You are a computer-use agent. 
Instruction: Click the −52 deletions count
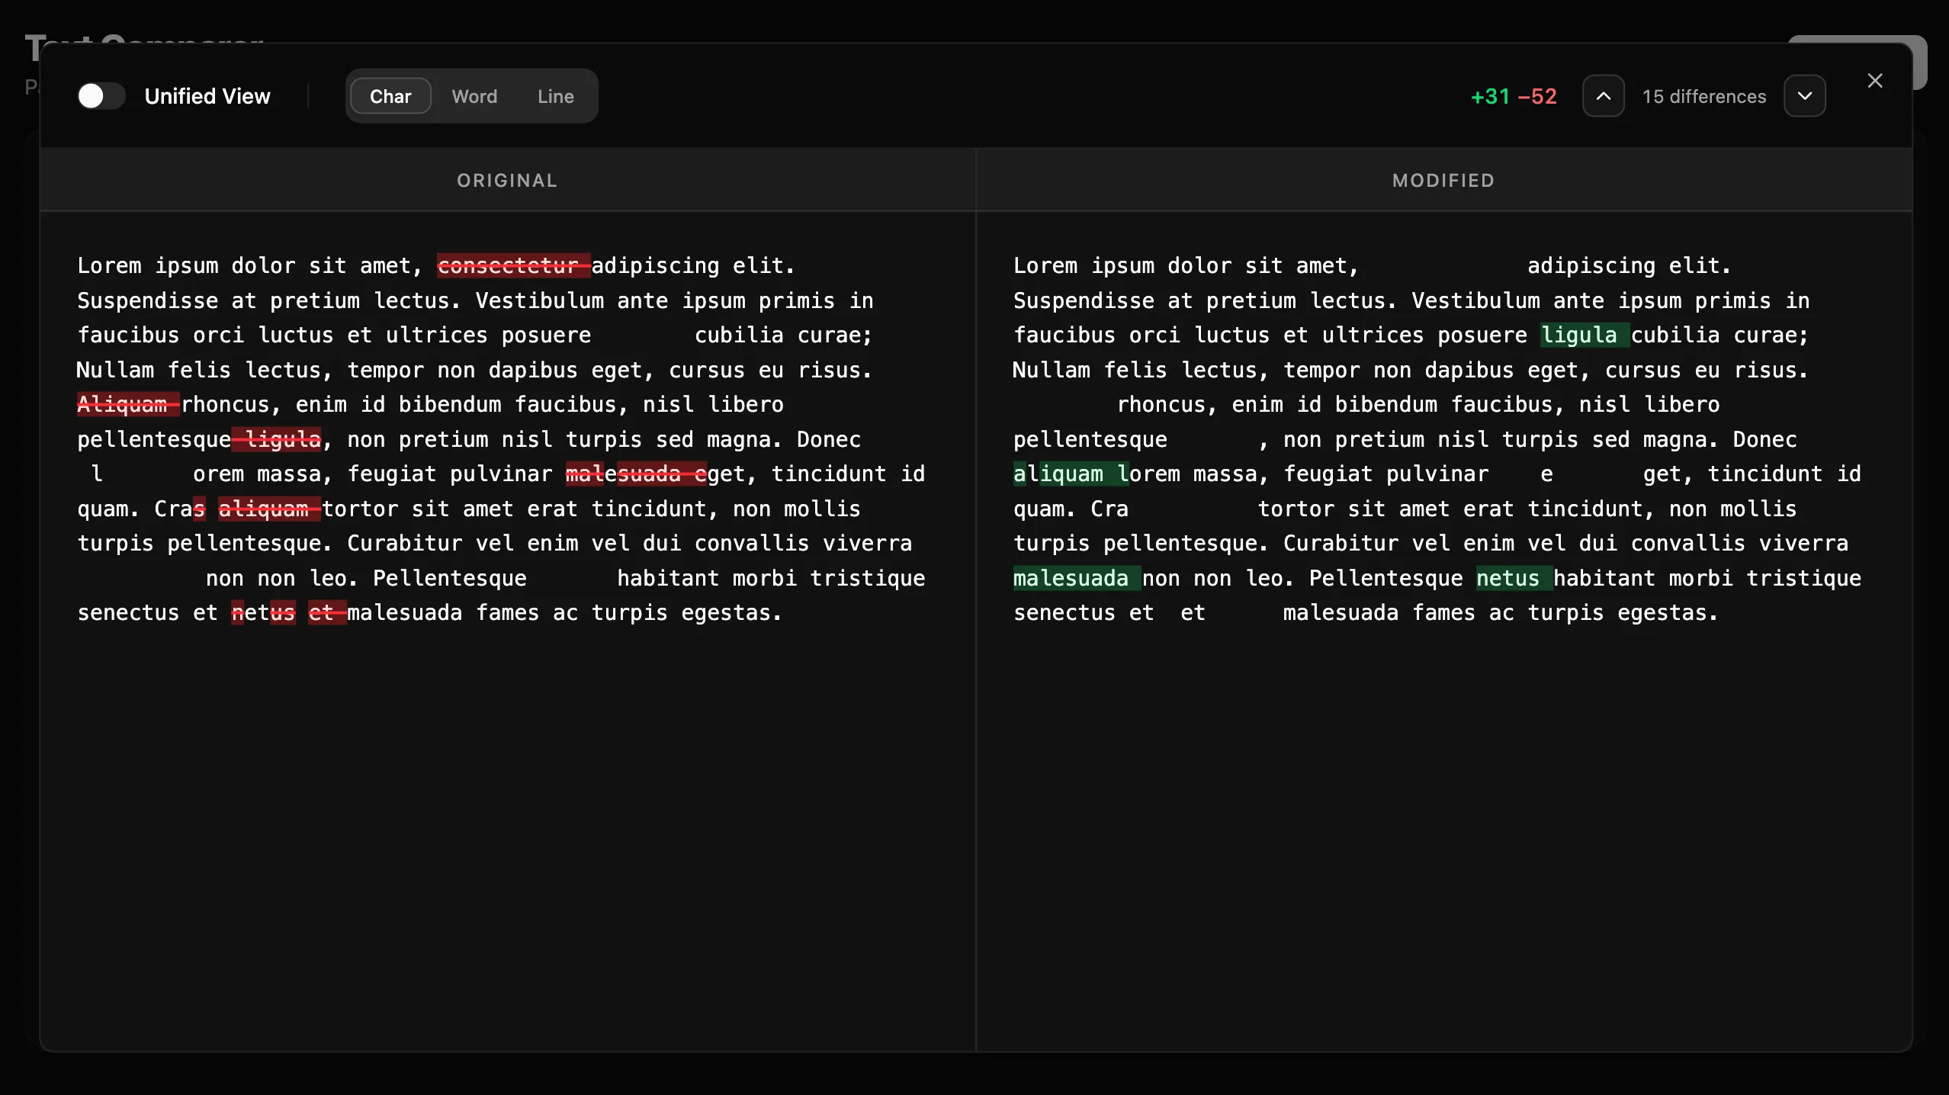pyautogui.click(x=1537, y=97)
